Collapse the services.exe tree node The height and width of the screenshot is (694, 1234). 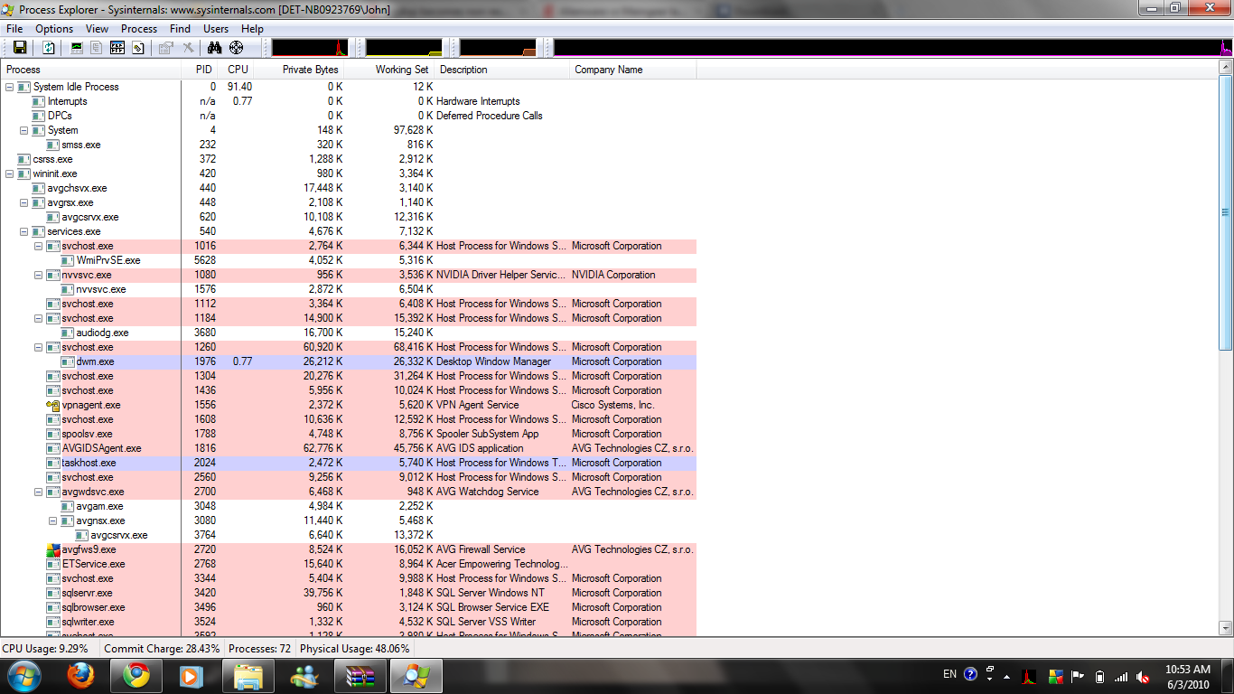pyautogui.click(x=24, y=231)
